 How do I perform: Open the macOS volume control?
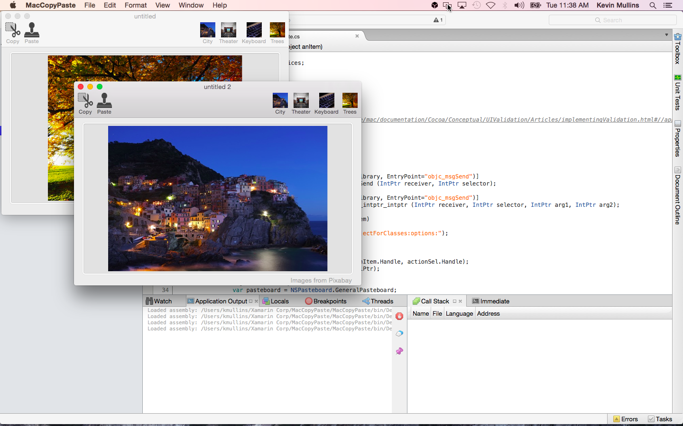coord(519,5)
